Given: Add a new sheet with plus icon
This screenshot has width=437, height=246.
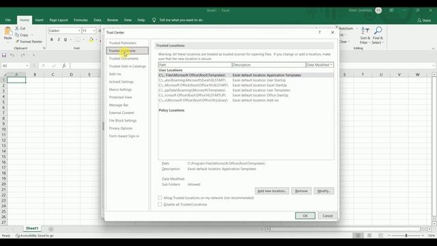Looking at the screenshot, I should (x=51, y=229).
